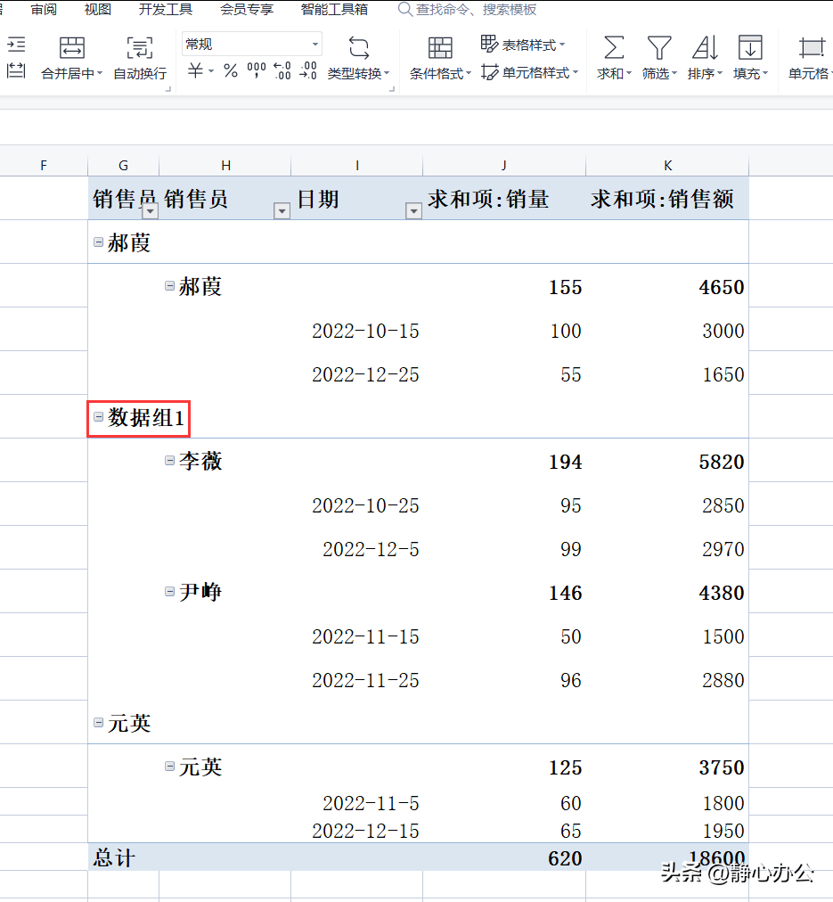
Task: Open number format 常规 combo box
Action: pos(252,45)
